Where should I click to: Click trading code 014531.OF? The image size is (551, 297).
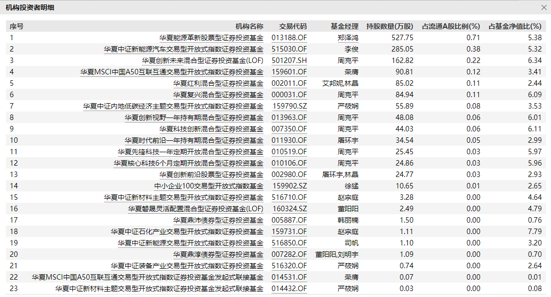tap(289, 277)
